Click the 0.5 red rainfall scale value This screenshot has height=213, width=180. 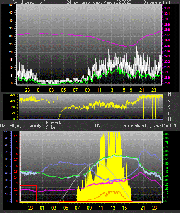tap(16, 172)
